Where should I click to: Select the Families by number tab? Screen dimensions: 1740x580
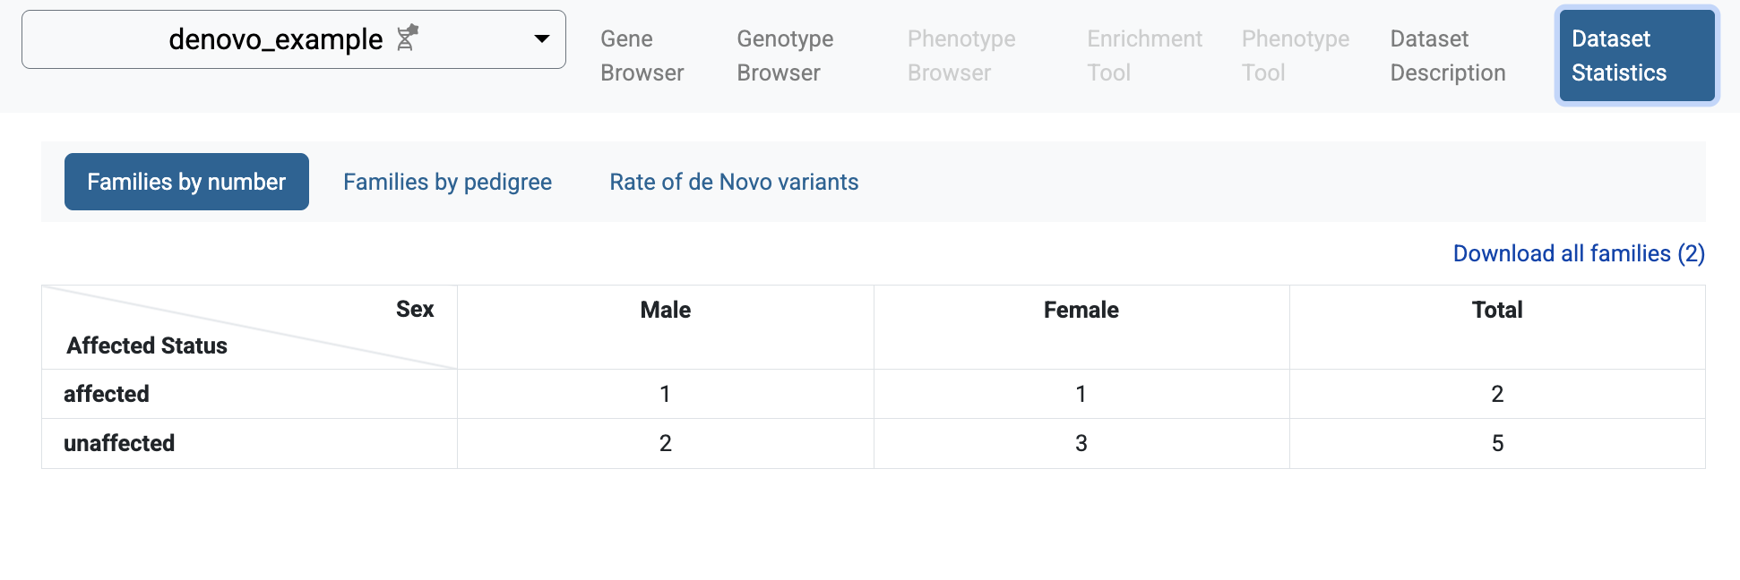(x=185, y=182)
